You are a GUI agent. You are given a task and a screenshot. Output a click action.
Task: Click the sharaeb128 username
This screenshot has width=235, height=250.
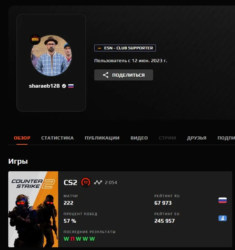pyautogui.click(x=44, y=86)
